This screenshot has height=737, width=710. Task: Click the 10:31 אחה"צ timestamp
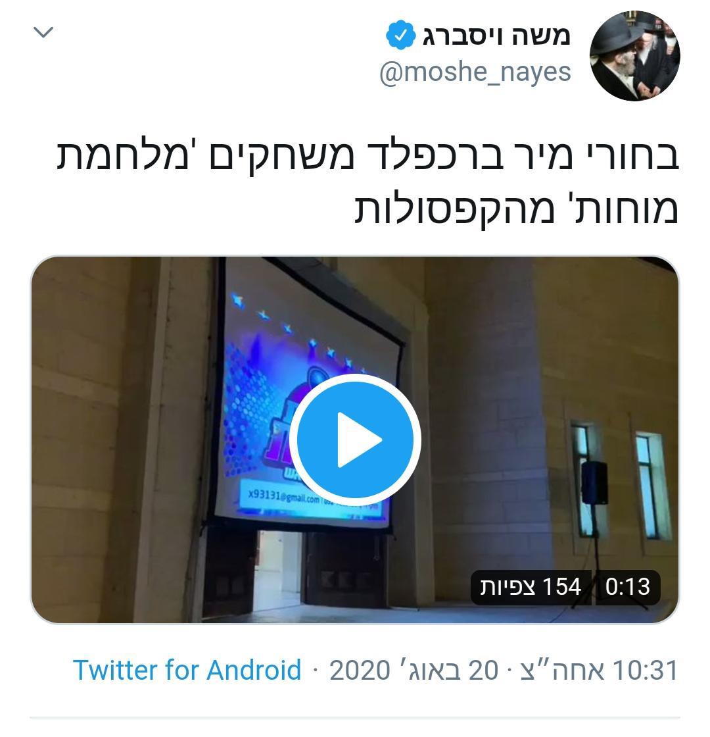click(x=599, y=670)
